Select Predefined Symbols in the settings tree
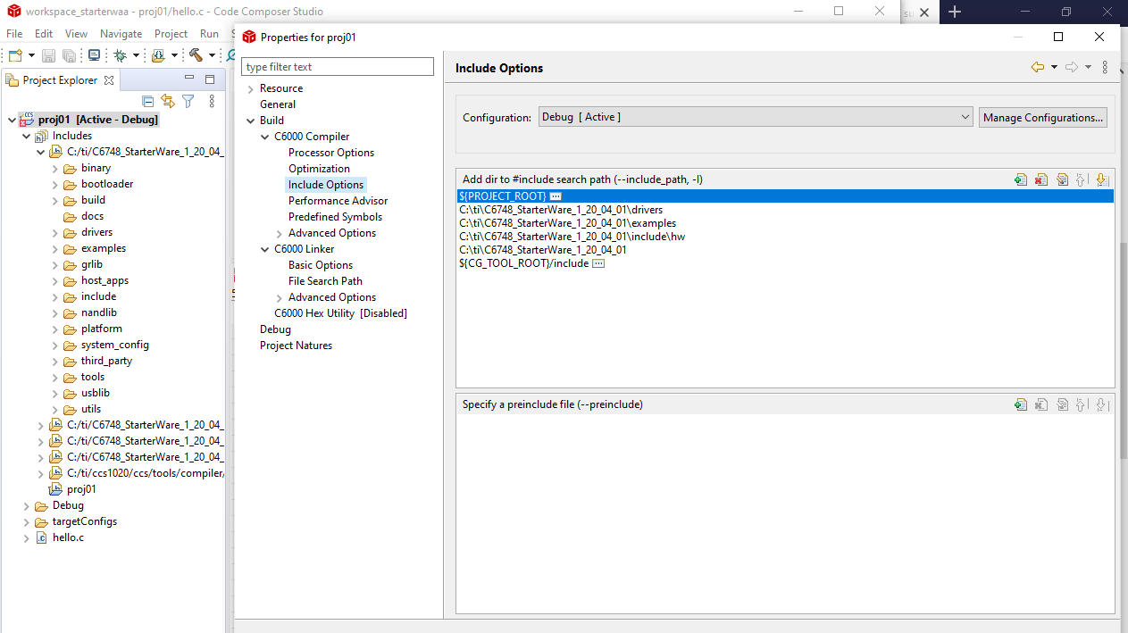 (335, 217)
